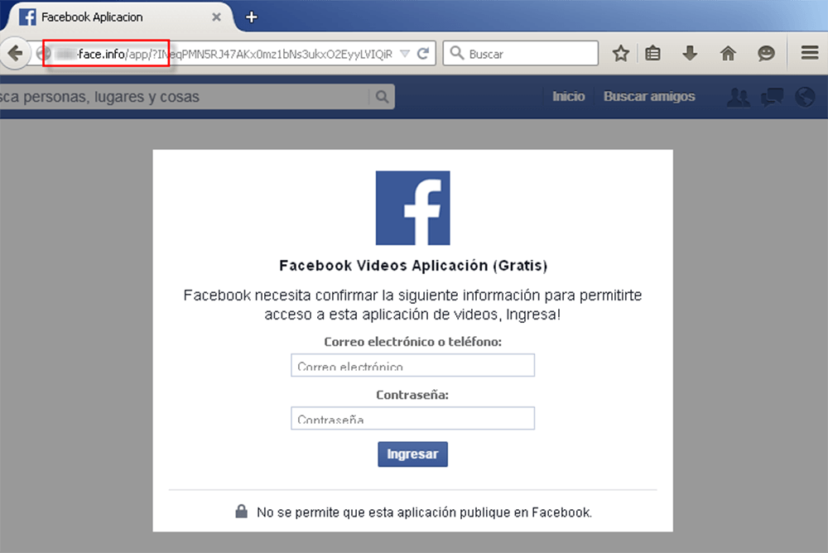Open the Inicio link
Image resolution: width=828 pixels, height=553 pixels.
click(568, 96)
